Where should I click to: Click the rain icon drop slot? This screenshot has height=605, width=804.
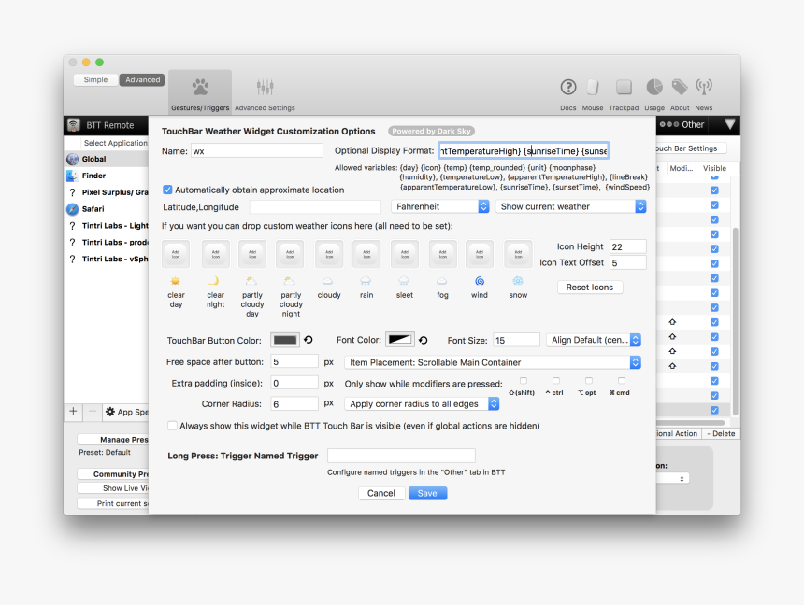click(366, 254)
